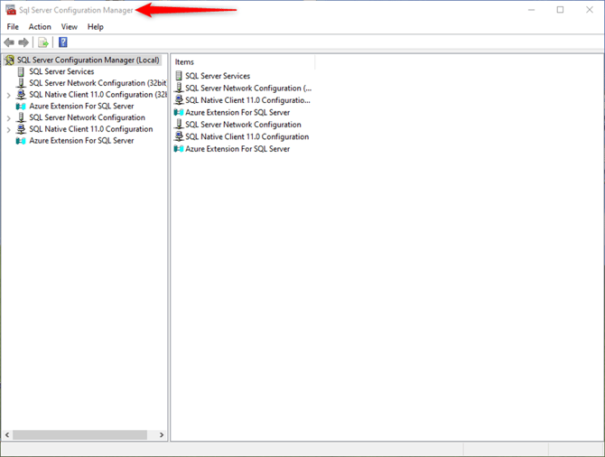Select full-name SQL Native Client 11.0 Configuration list item
Image resolution: width=605 pixels, height=457 pixels.
point(247,137)
